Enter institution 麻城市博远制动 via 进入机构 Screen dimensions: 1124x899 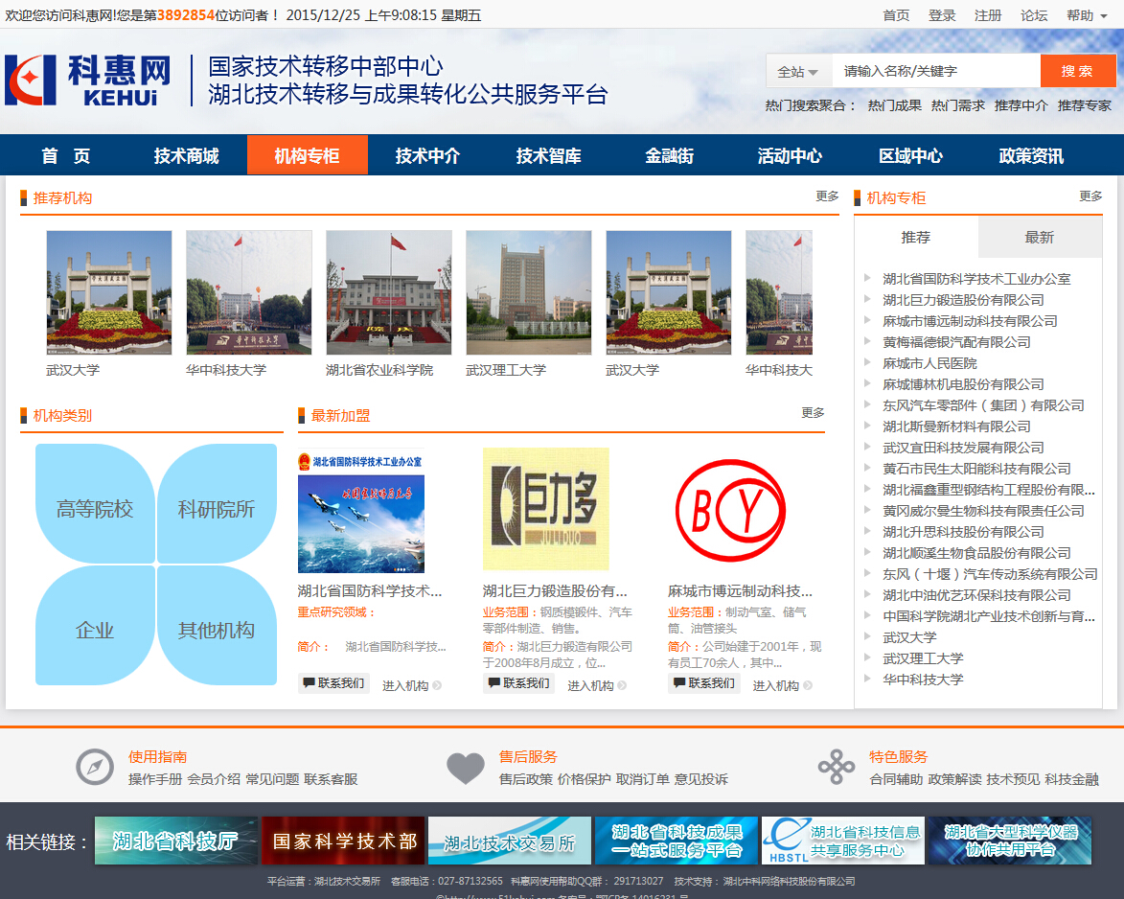[x=782, y=685]
